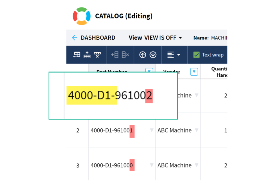276x184 pixels.
Task: Open the View VIEW IS OFF dropdown
Action: coord(155,38)
